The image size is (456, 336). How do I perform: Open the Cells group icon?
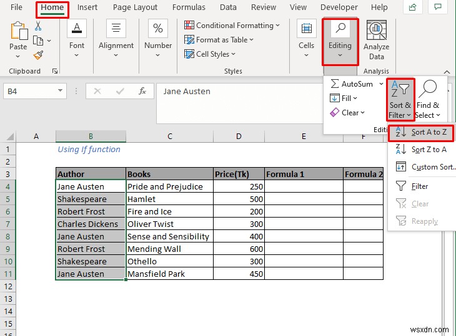307,28
